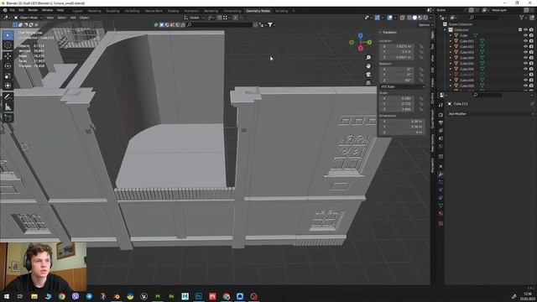Open the Output properties tab icon
This screenshot has height=302, width=537.
[441, 122]
